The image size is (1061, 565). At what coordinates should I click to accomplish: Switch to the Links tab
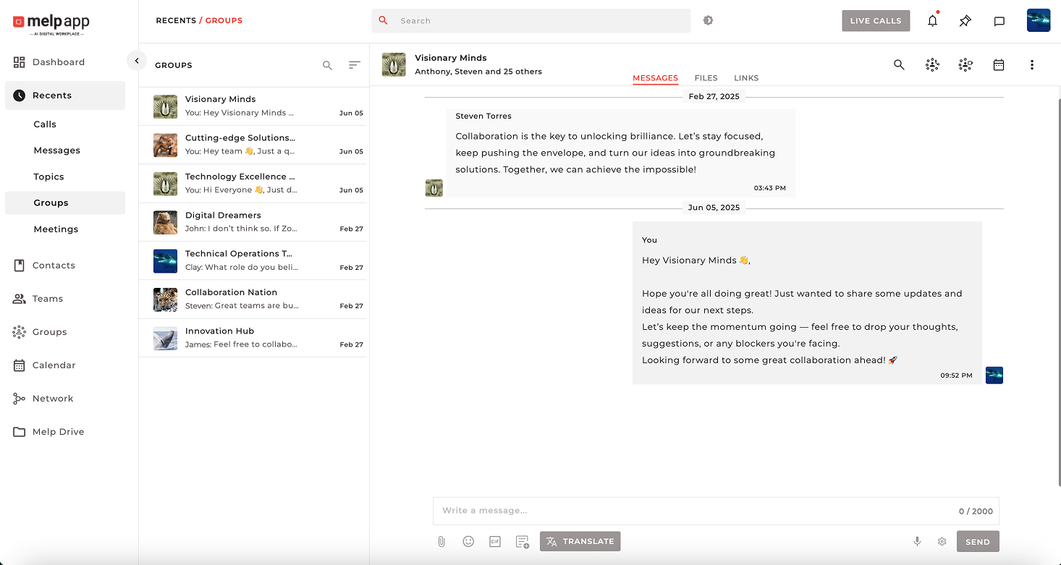pos(746,78)
